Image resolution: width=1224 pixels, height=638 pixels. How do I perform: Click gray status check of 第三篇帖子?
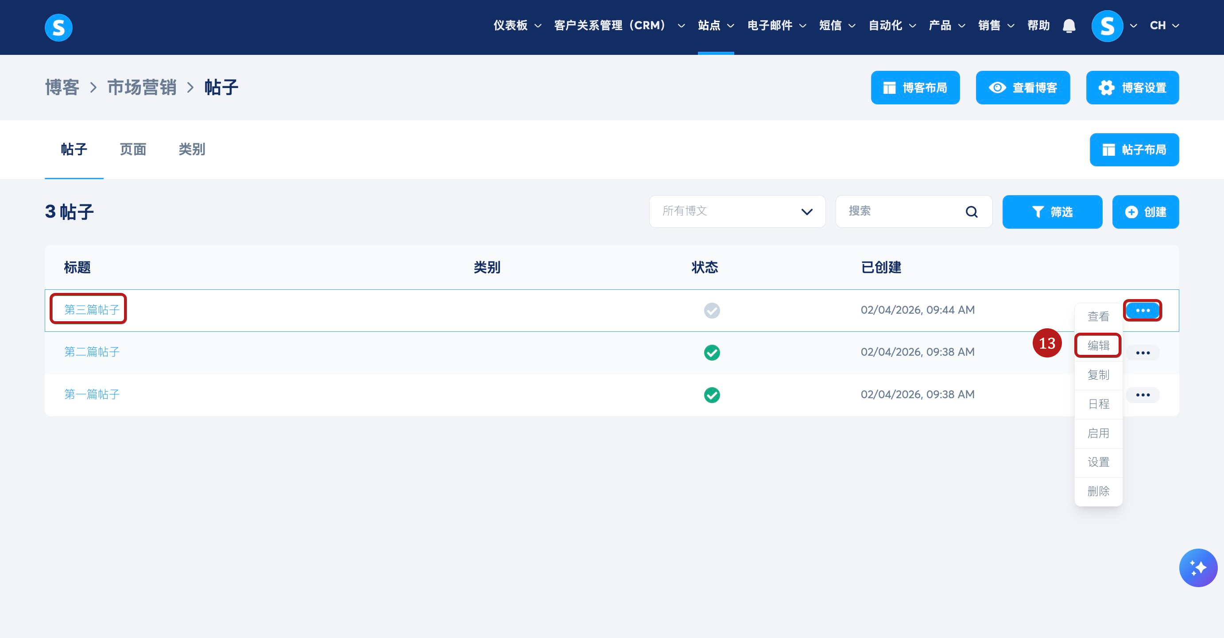coord(711,311)
